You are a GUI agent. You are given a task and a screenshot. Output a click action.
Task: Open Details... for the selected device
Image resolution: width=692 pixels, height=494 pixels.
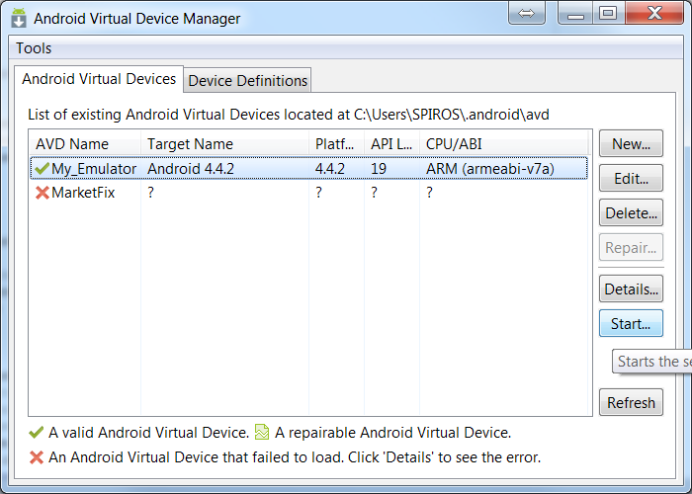pyautogui.click(x=631, y=288)
